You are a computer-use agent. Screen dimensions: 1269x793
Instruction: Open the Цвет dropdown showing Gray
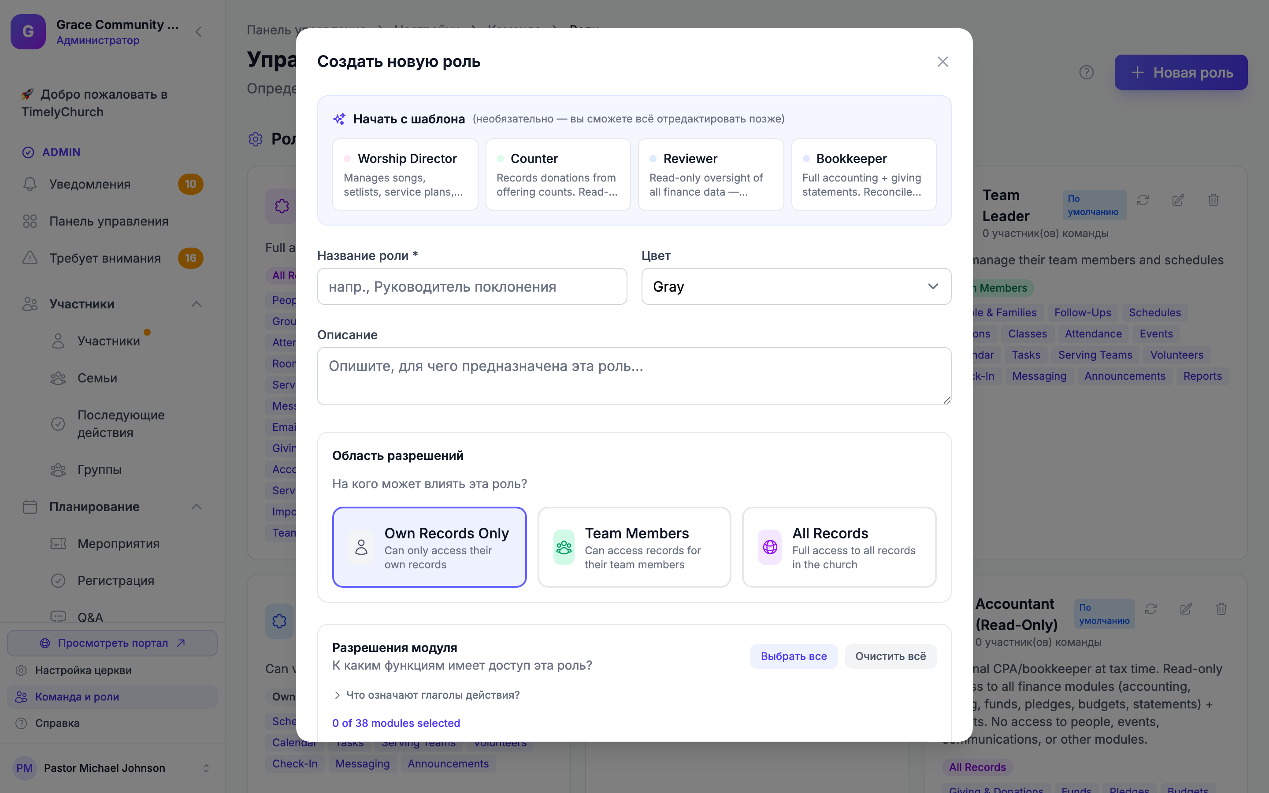[x=796, y=286]
